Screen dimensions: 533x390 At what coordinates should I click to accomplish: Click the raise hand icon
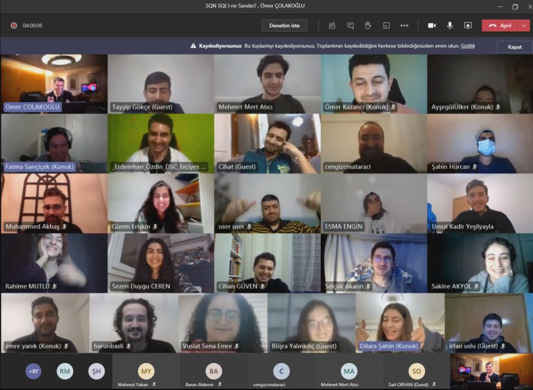[368, 25]
